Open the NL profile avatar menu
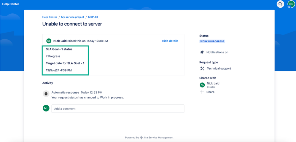Image resolution: width=296 pixels, height=142 pixels. tap(291, 4)
